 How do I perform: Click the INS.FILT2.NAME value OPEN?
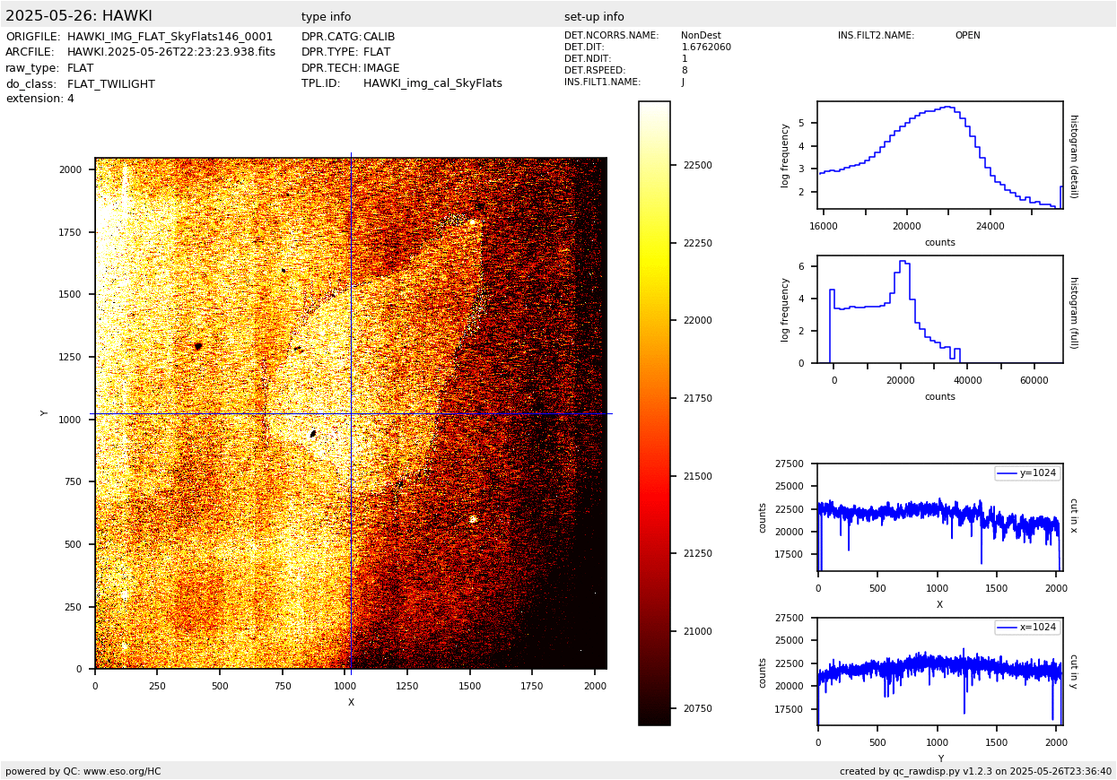point(967,36)
